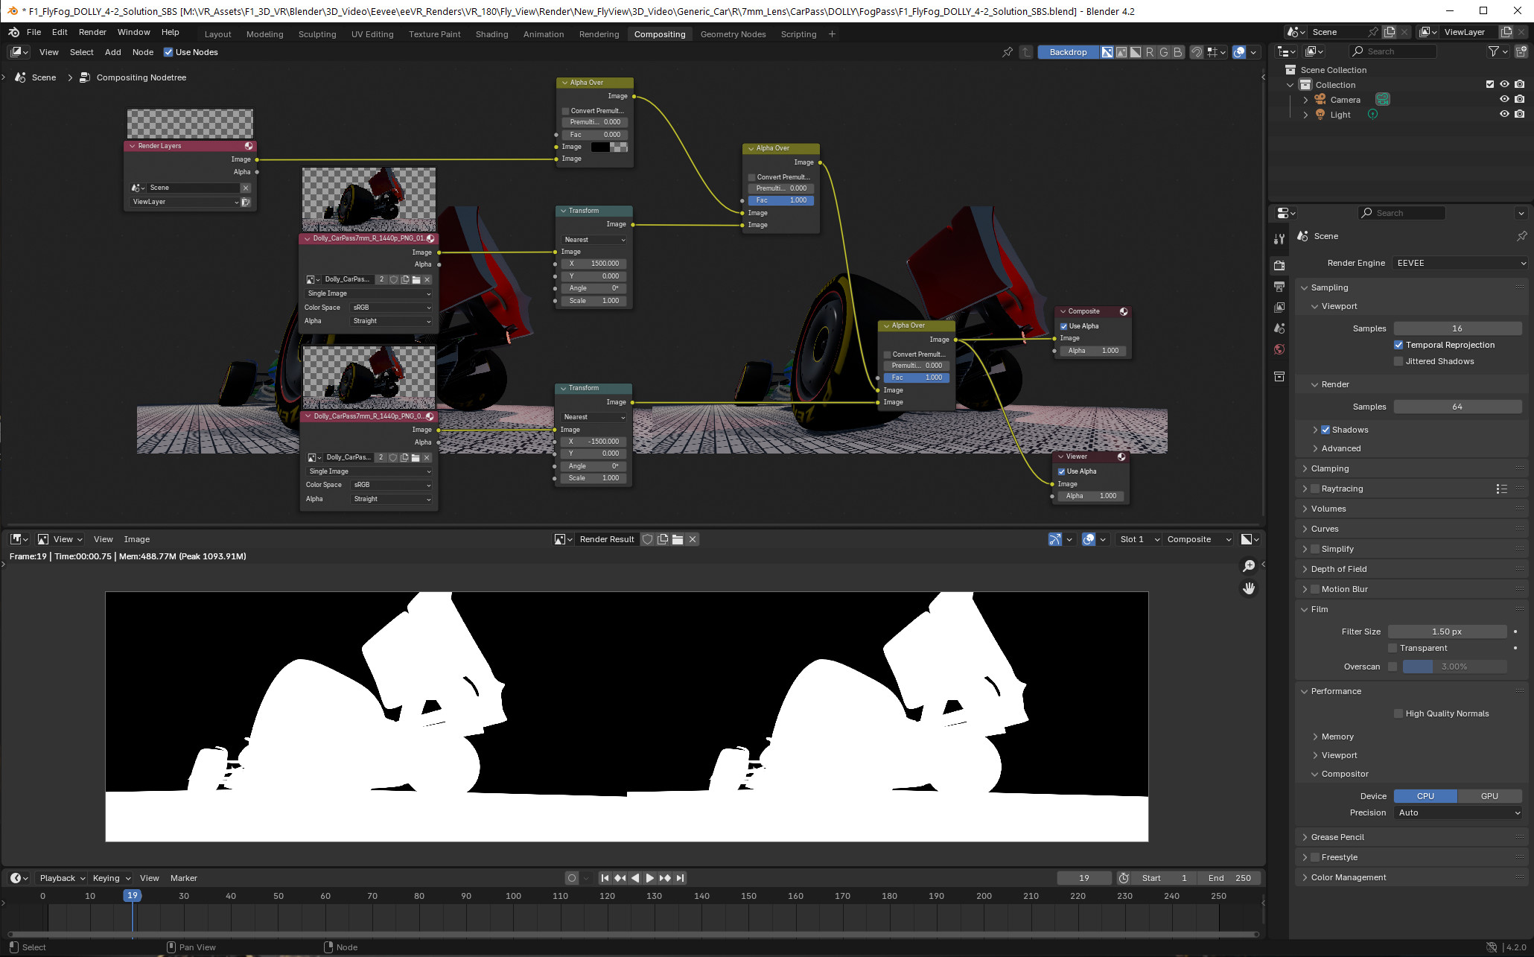The width and height of the screenshot is (1534, 957).
Task: Open the compositor Node menu
Action: pyautogui.click(x=142, y=52)
